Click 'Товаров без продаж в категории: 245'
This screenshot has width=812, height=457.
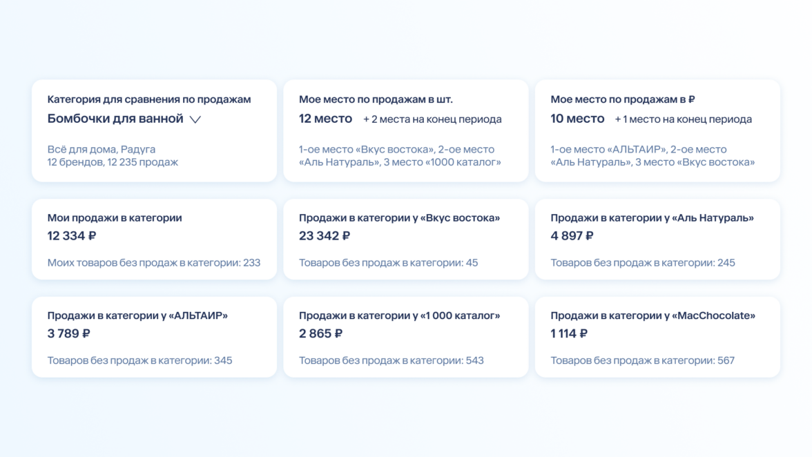click(x=643, y=263)
